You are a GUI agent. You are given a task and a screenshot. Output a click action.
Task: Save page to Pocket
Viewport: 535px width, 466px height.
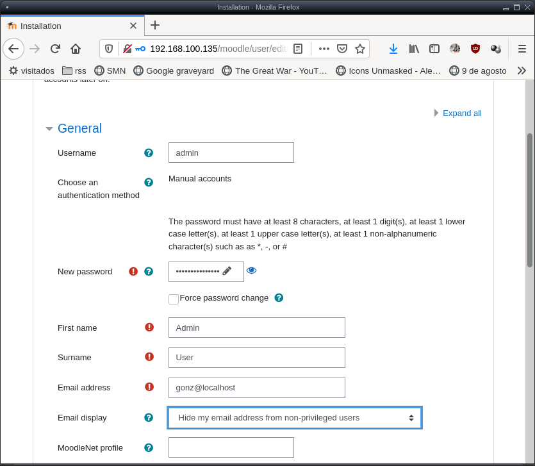[x=342, y=49]
